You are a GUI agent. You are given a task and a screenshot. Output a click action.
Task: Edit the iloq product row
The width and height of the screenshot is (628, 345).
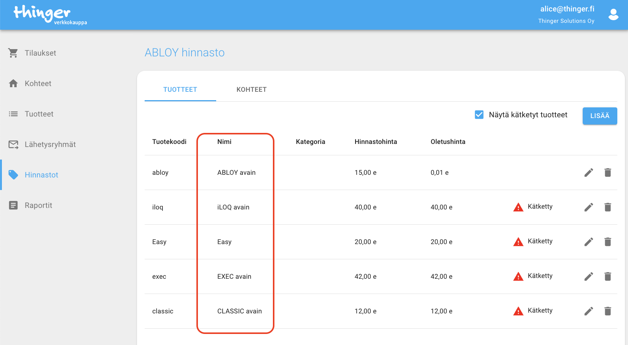pyautogui.click(x=589, y=207)
